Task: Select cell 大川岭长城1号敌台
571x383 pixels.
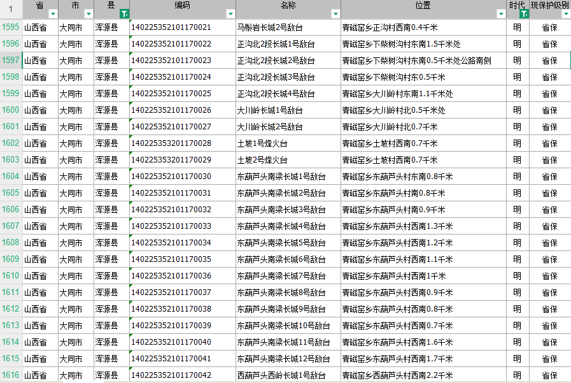Action: [288, 110]
